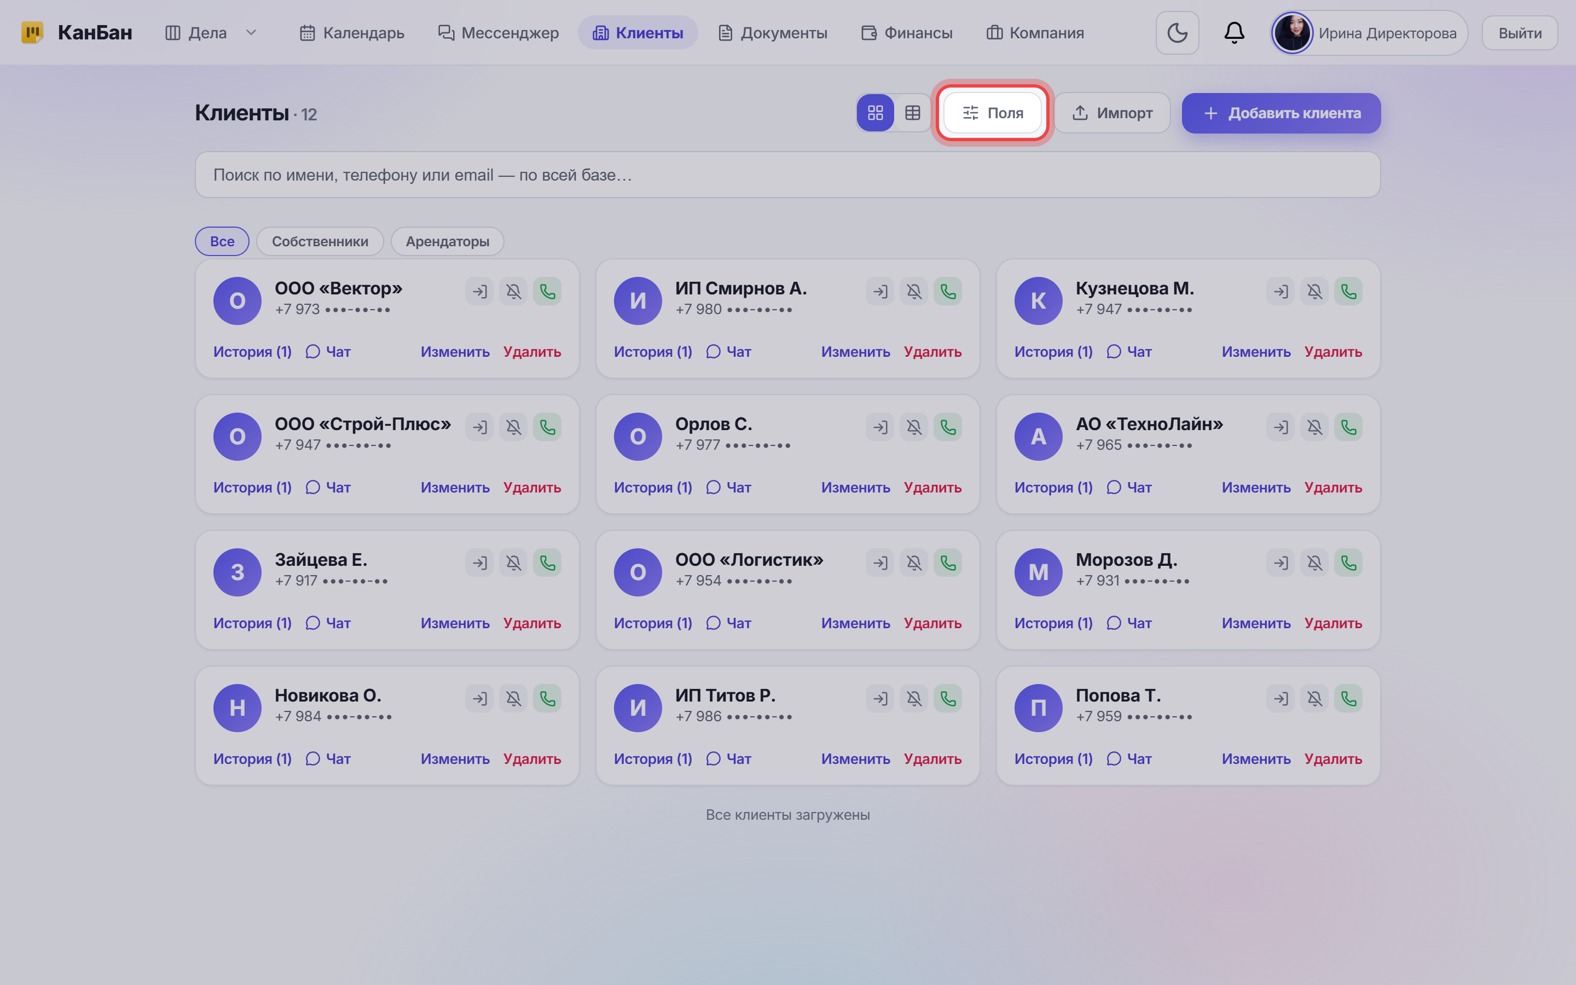Expand the Дела dropdown chevron

251,33
